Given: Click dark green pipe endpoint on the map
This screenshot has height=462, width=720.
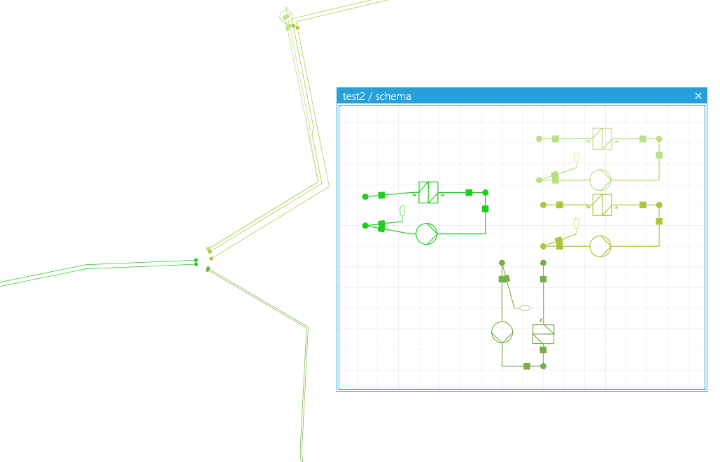Looking at the screenshot, I should click(208, 269).
